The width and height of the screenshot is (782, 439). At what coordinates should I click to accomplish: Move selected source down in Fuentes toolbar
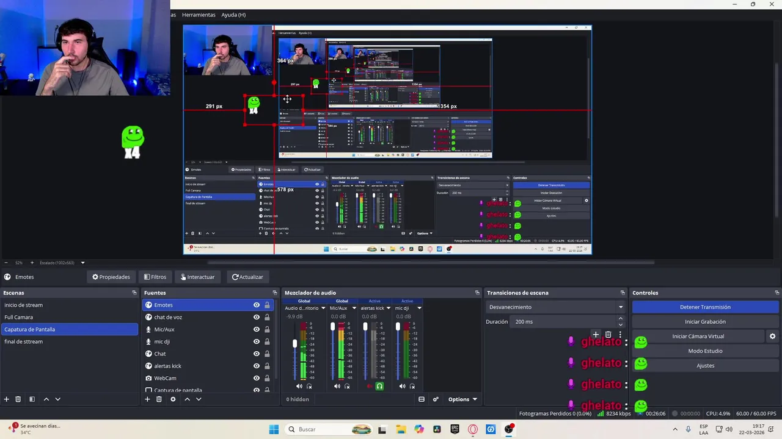coord(199,399)
